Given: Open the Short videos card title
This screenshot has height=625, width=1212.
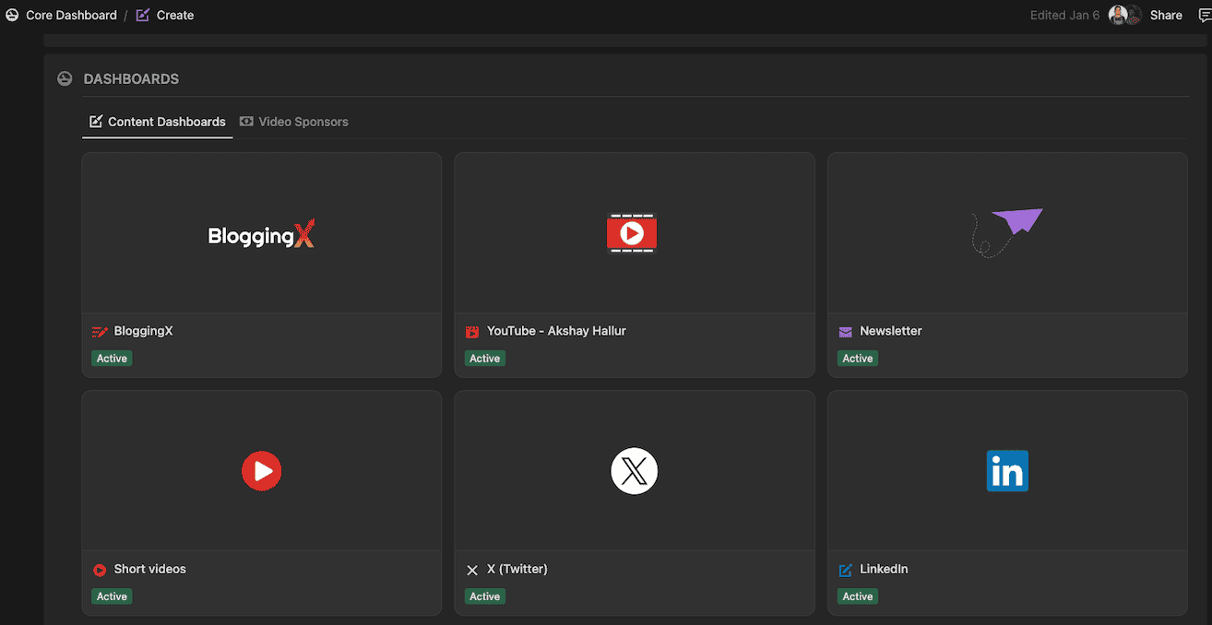Looking at the screenshot, I should click(x=150, y=569).
